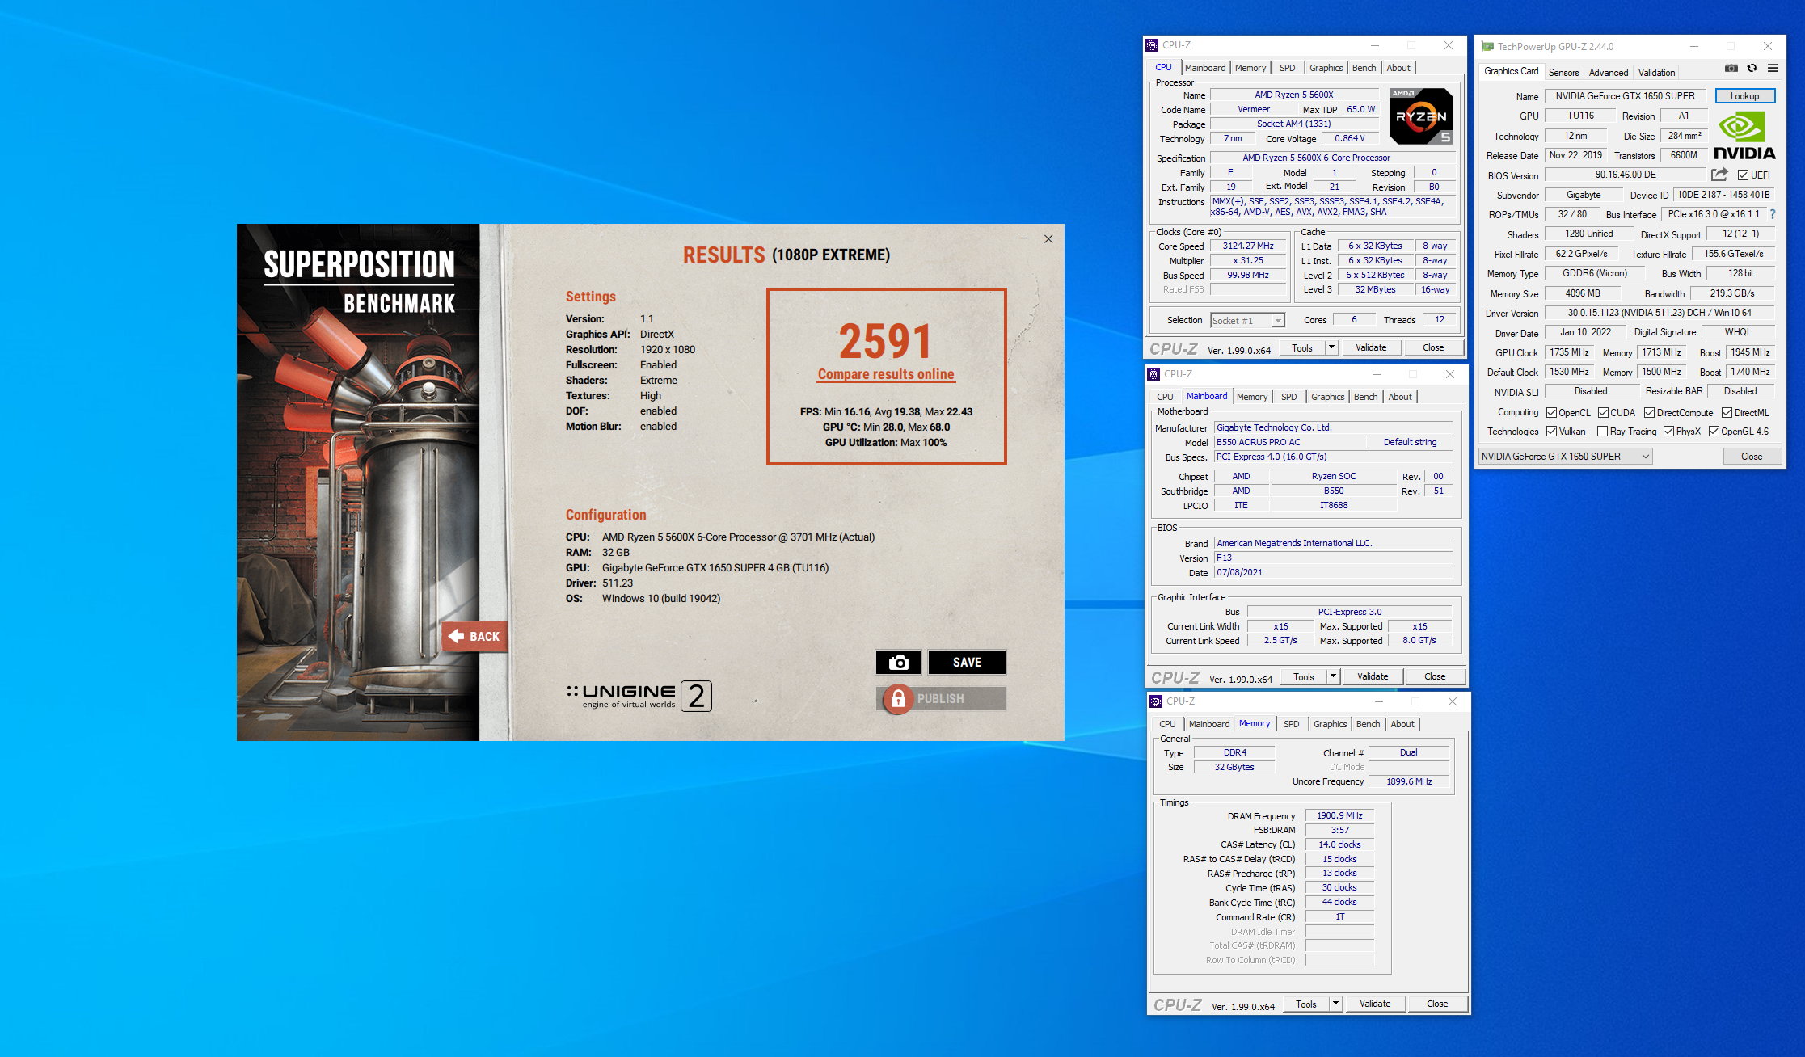This screenshot has width=1805, height=1057.
Task: Click Lookup button in GPU-Z
Action: [x=1744, y=96]
